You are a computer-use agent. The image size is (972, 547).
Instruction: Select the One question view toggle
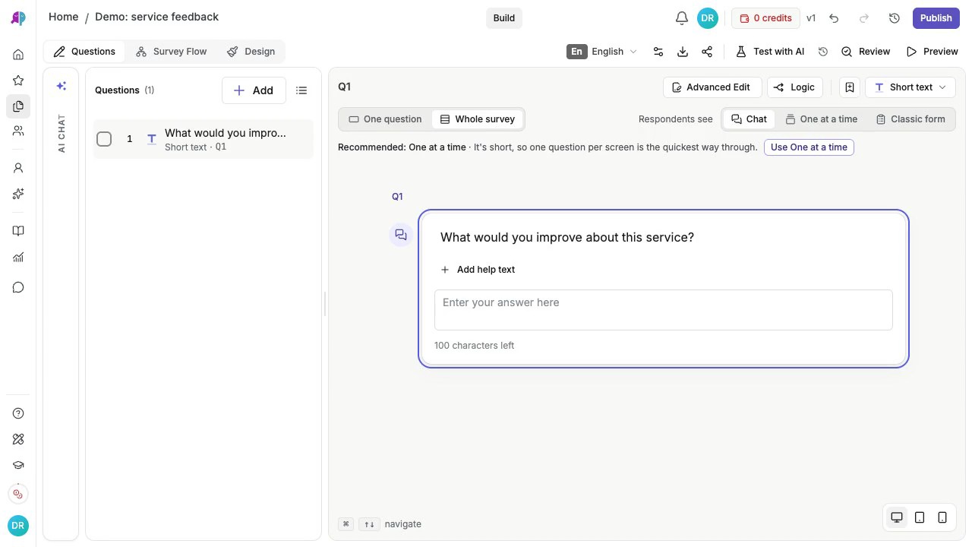pos(385,119)
